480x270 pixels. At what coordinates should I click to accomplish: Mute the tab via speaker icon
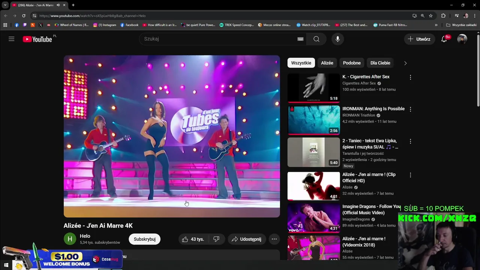tap(58, 5)
